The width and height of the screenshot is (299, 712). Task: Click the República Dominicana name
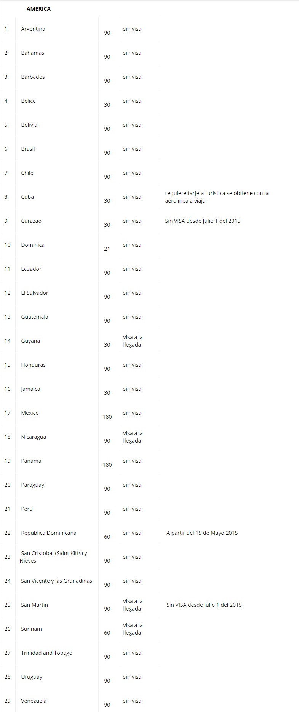tap(49, 533)
